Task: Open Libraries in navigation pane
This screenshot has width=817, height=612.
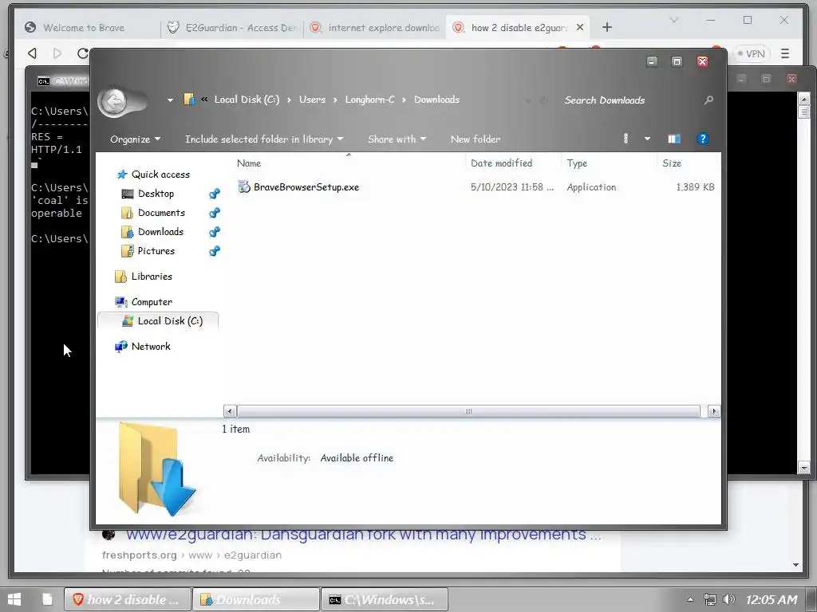Action: tap(151, 277)
